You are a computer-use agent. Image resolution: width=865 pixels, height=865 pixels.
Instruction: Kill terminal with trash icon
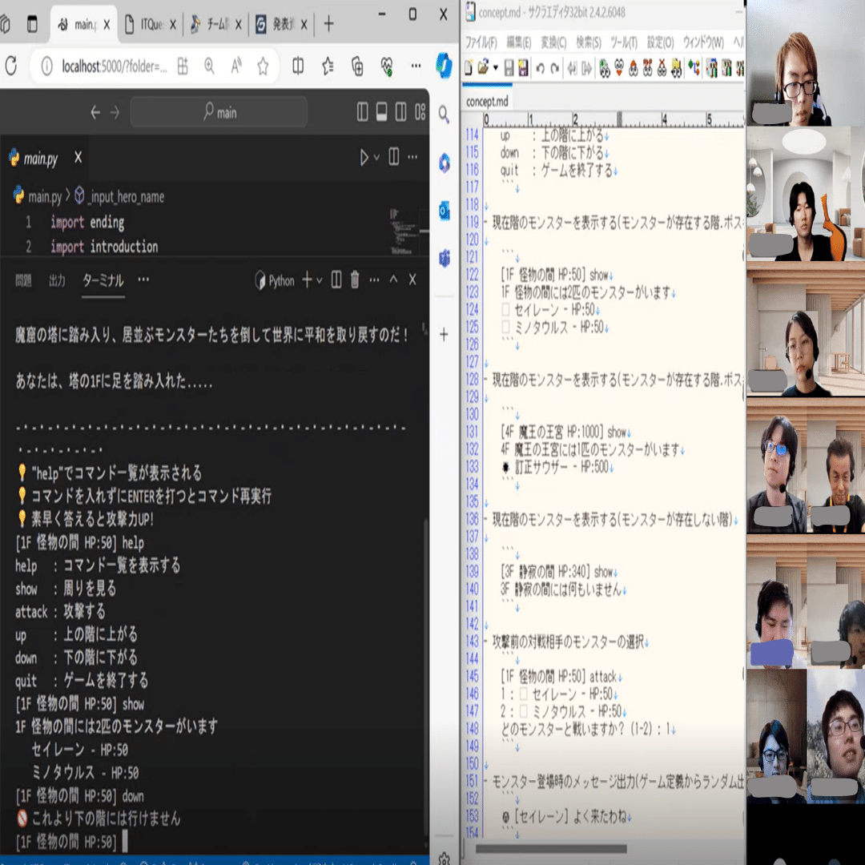pos(355,280)
